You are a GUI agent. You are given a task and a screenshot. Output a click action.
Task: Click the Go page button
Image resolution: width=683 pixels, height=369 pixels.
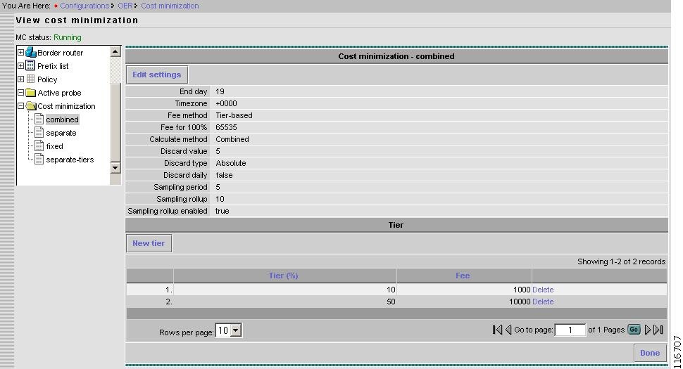point(634,330)
